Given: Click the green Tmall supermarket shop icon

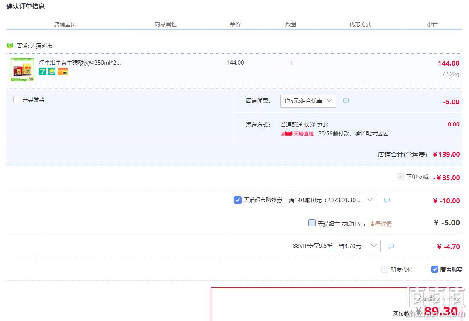Looking at the screenshot, I should point(10,46).
